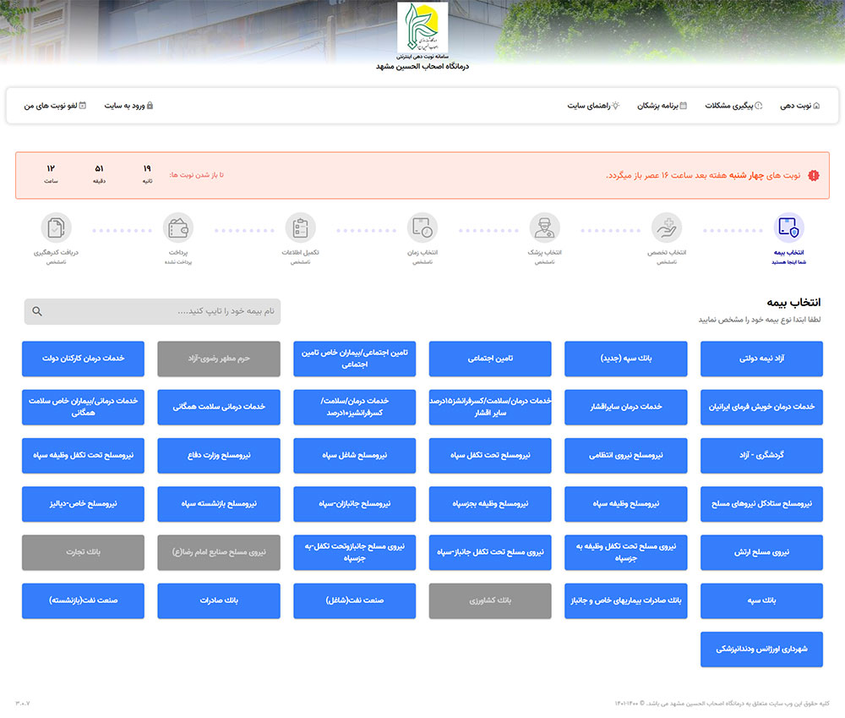
Task: Choose نیروی مسلح تحت تکفل جانباز-سپاه
Action: (x=490, y=552)
